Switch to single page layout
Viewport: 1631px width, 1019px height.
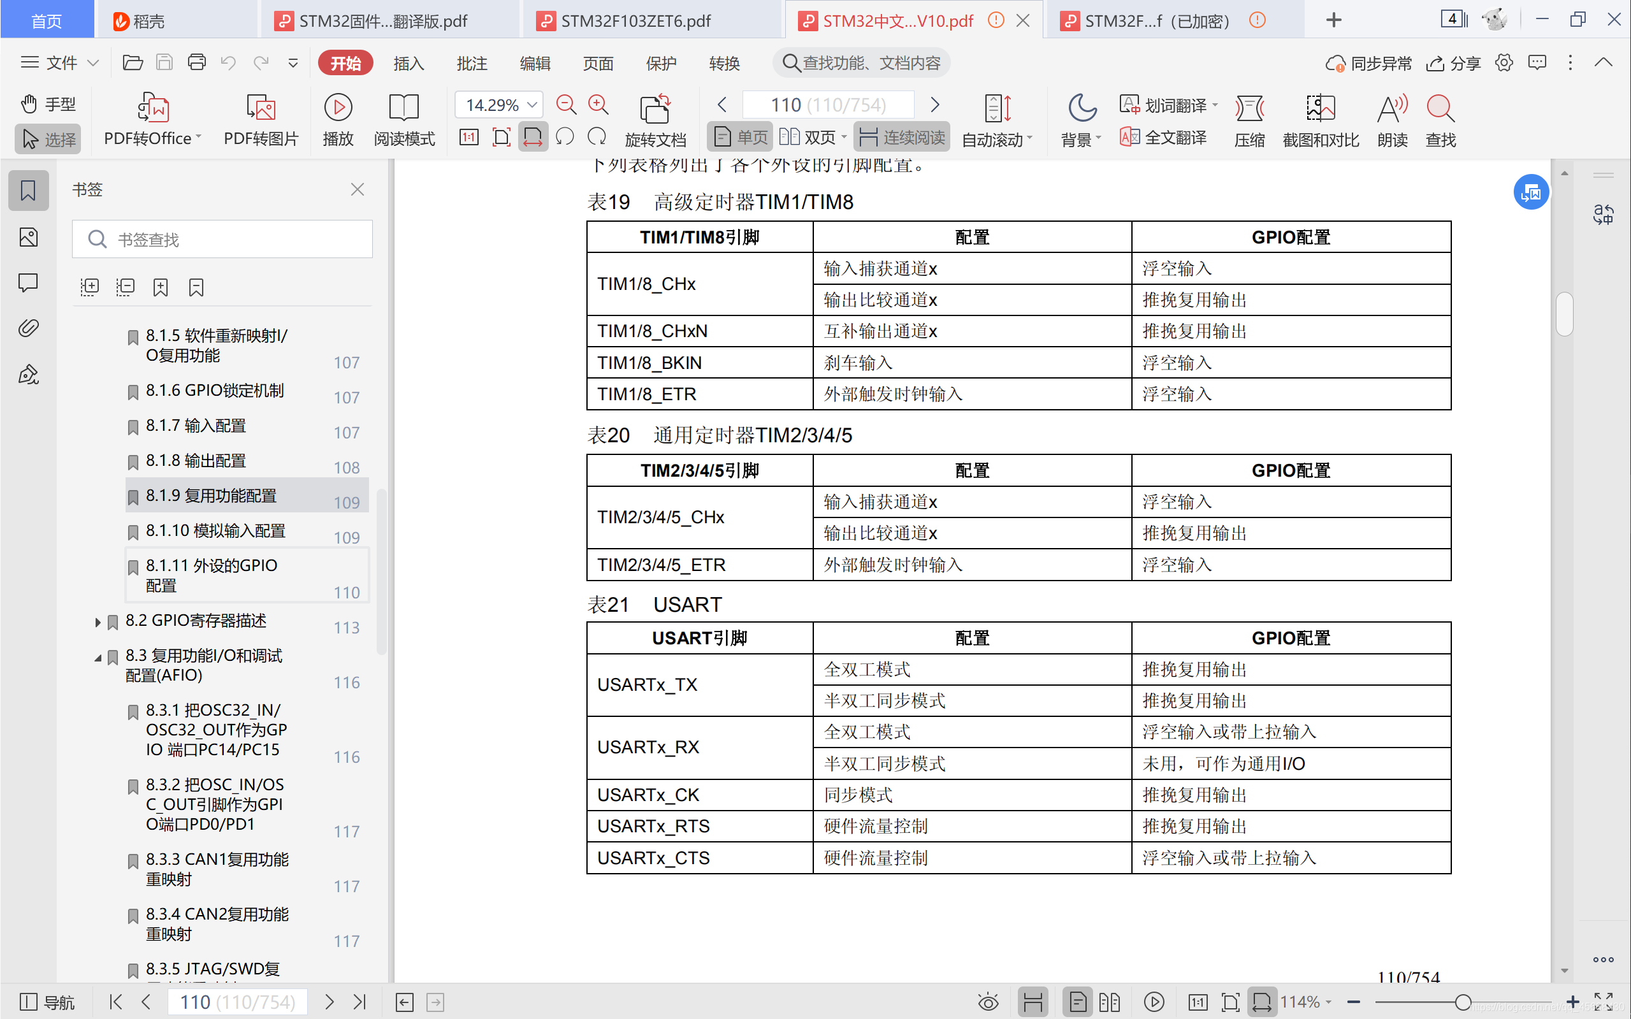740,138
